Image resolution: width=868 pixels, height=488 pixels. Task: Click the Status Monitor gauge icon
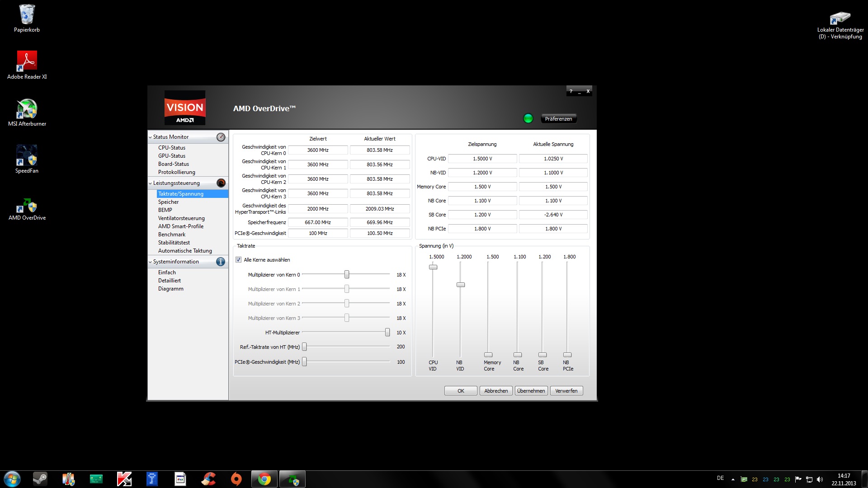pyautogui.click(x=221, y=137)
